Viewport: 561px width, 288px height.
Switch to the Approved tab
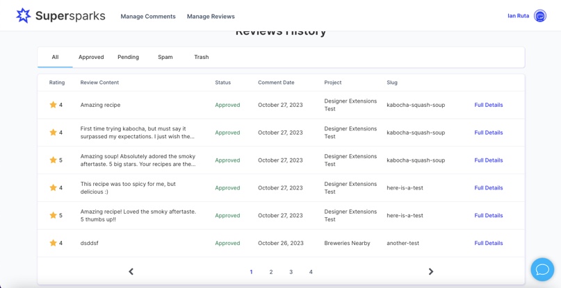(91, 57)
